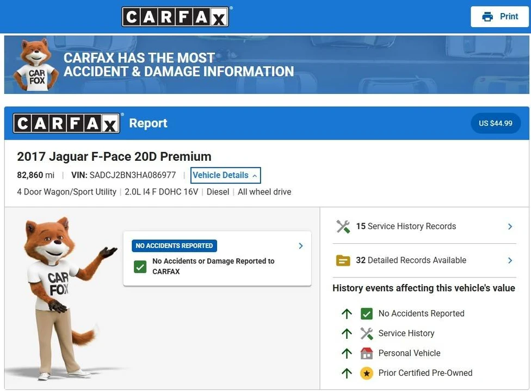Click the up arrow beside No Accidents Reported

pos(347,313)
